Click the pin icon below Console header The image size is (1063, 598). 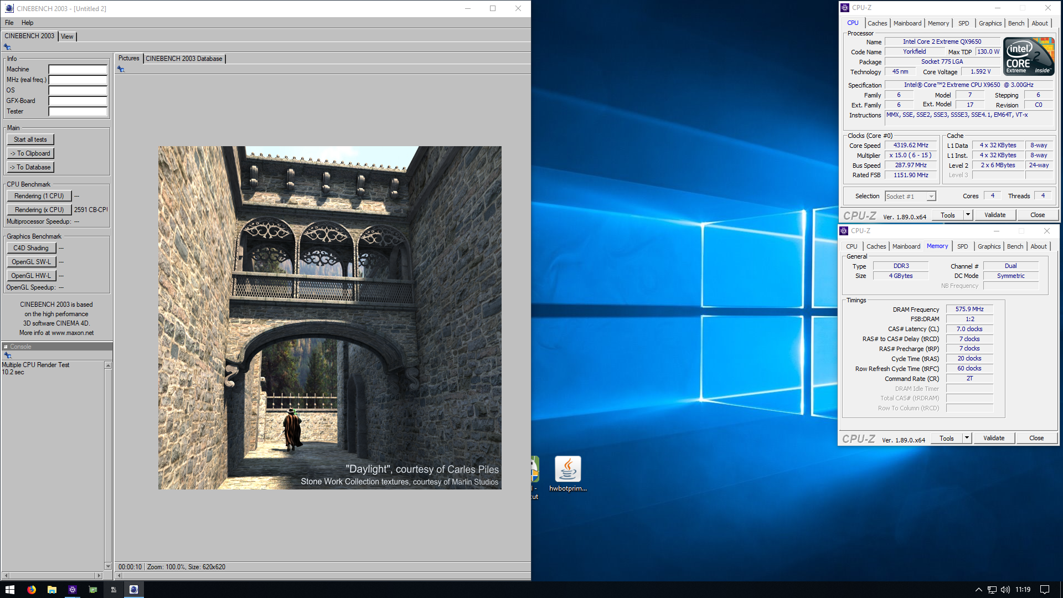pos(7,355)
